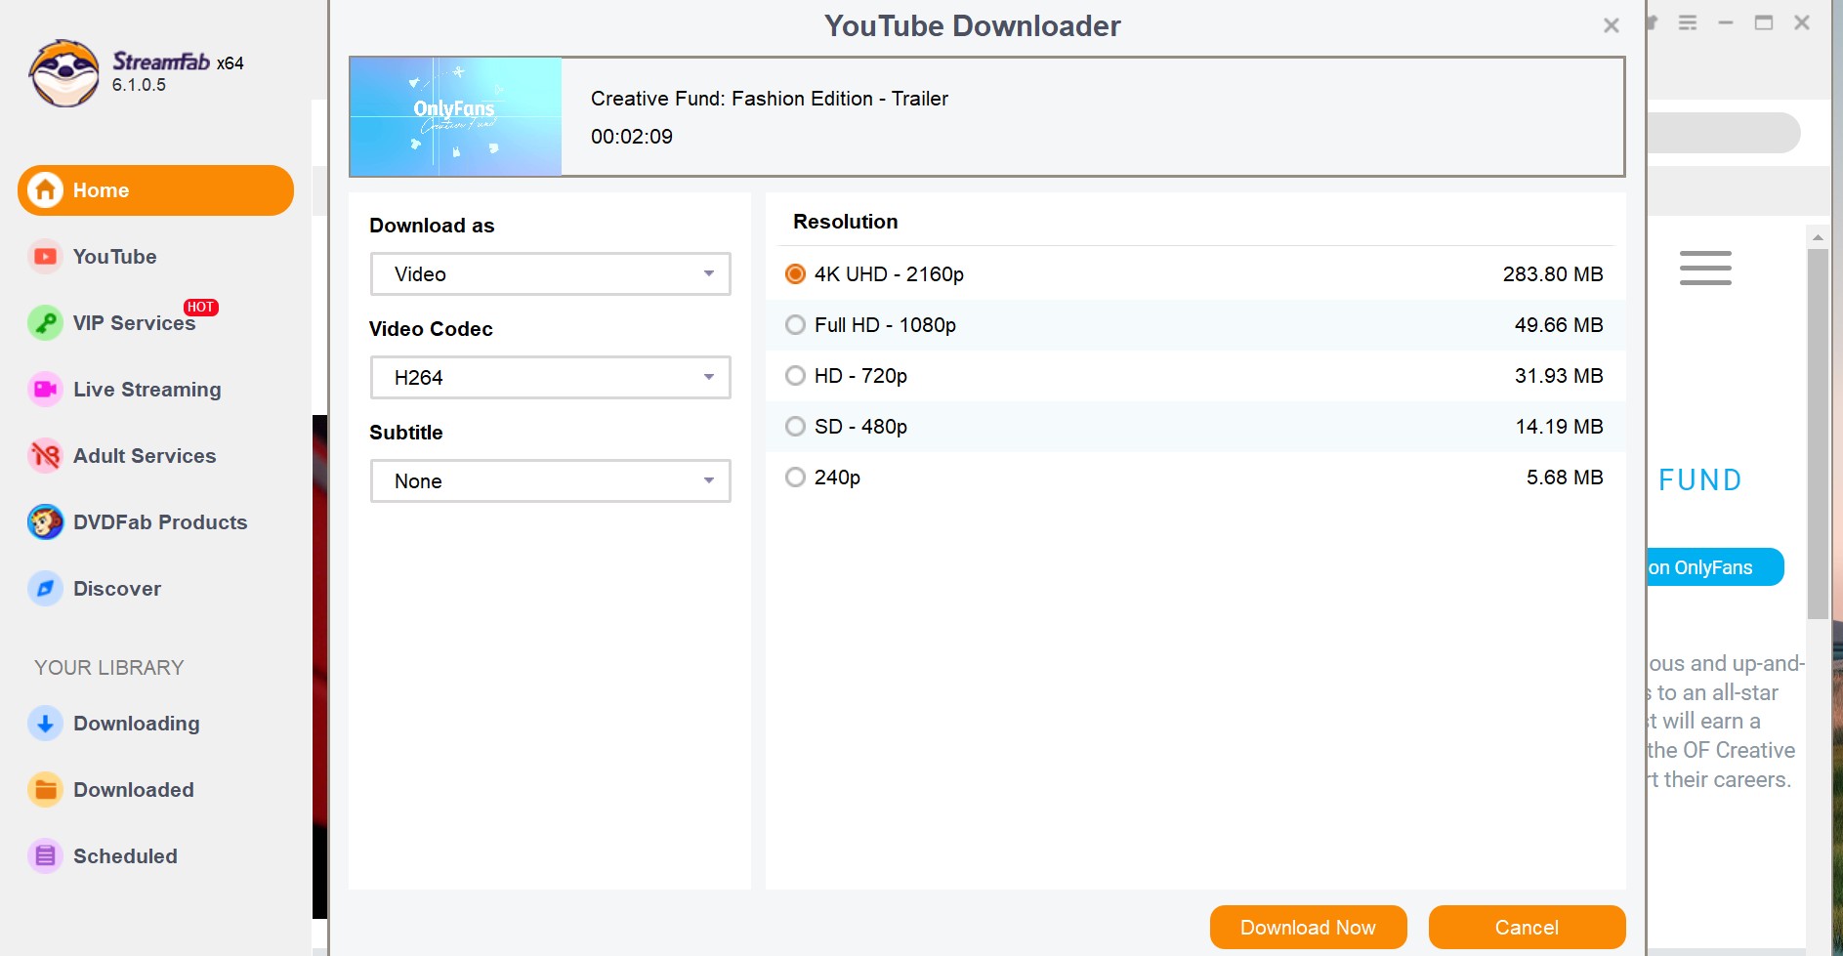Image resolution: width=1843 pixels, height=956 pixels.
Task: Click the Scheduled list icon
Action: click(45, 856)
